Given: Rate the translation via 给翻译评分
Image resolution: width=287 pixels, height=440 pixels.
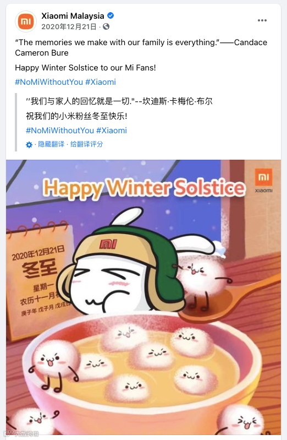Looking at the screenshot, I should point(87,144).
